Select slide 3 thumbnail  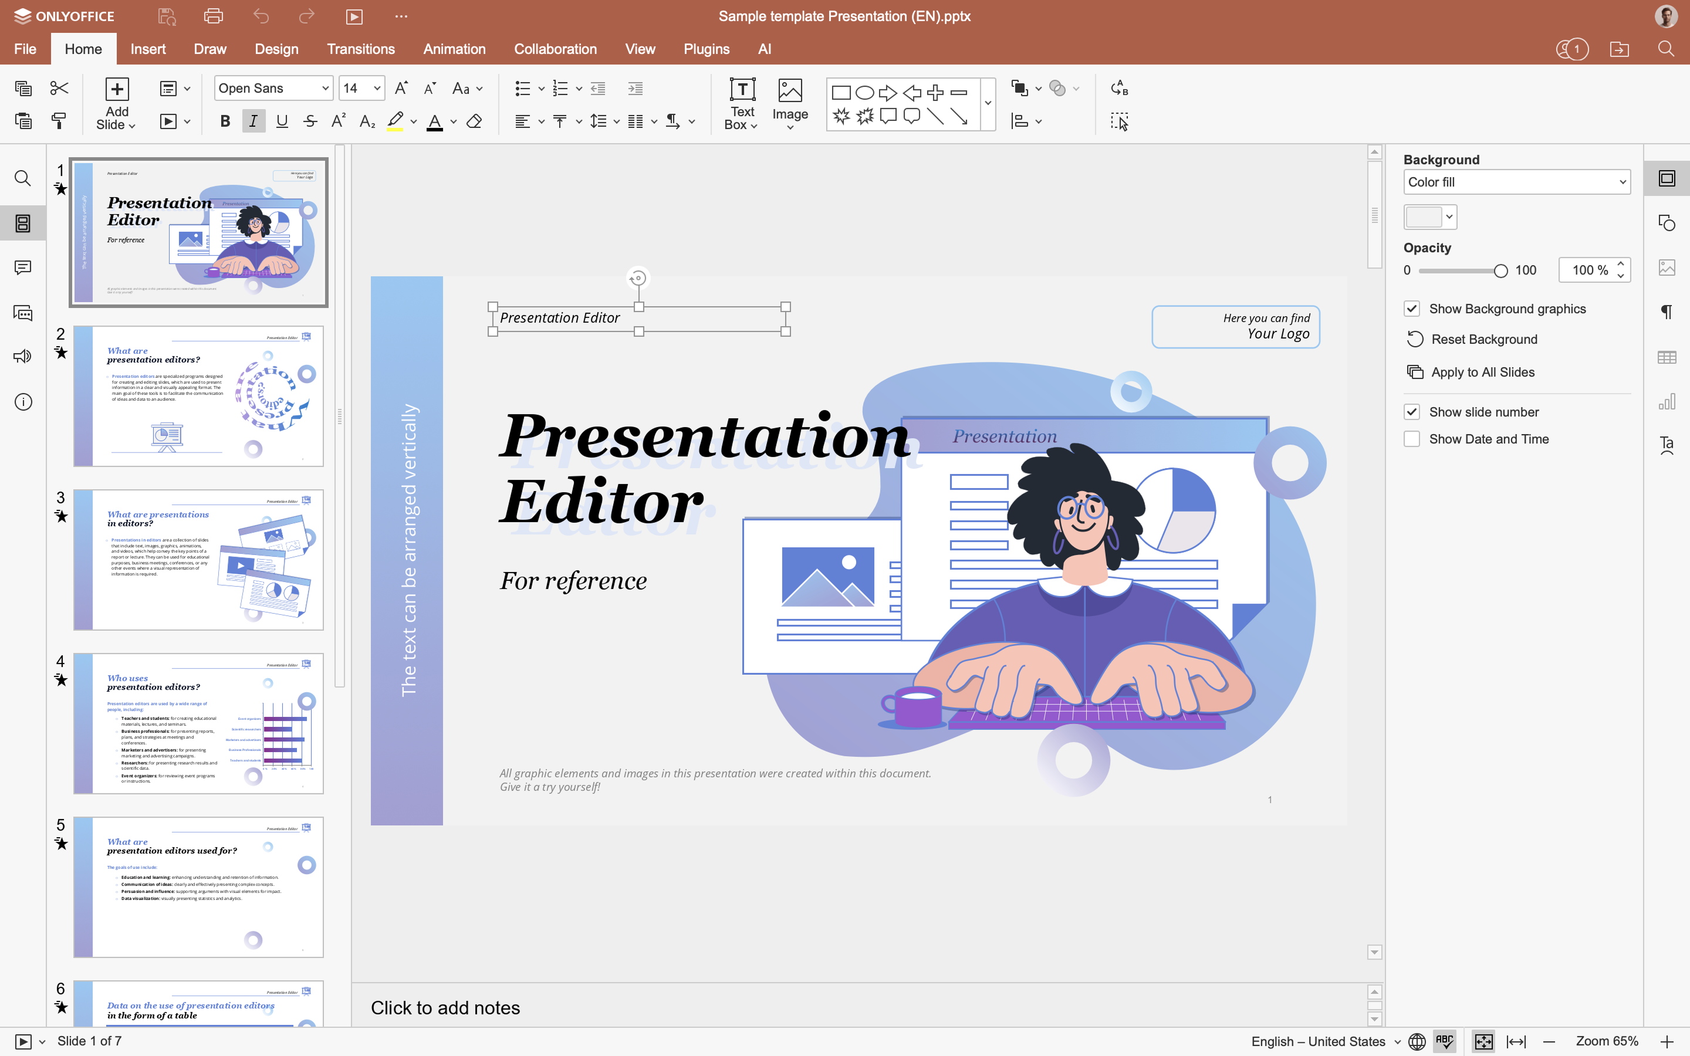click(198, 560)
